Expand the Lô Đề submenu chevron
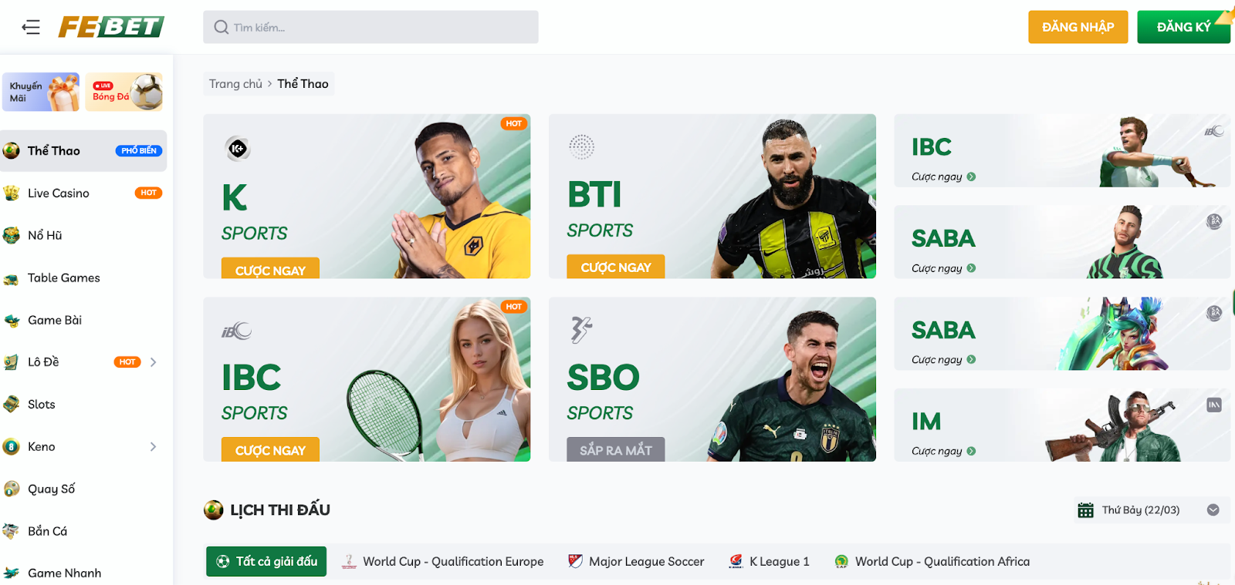 tap(153, 362)
